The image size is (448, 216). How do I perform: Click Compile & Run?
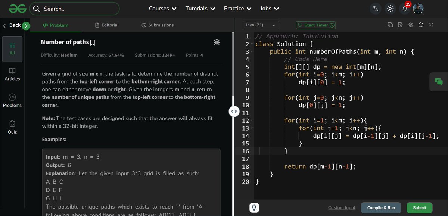381,207
